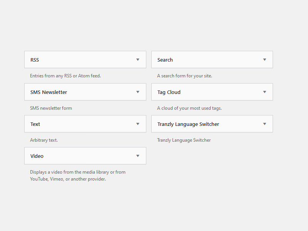
Task: Select the RSS widget title
Action: [35, 60]
